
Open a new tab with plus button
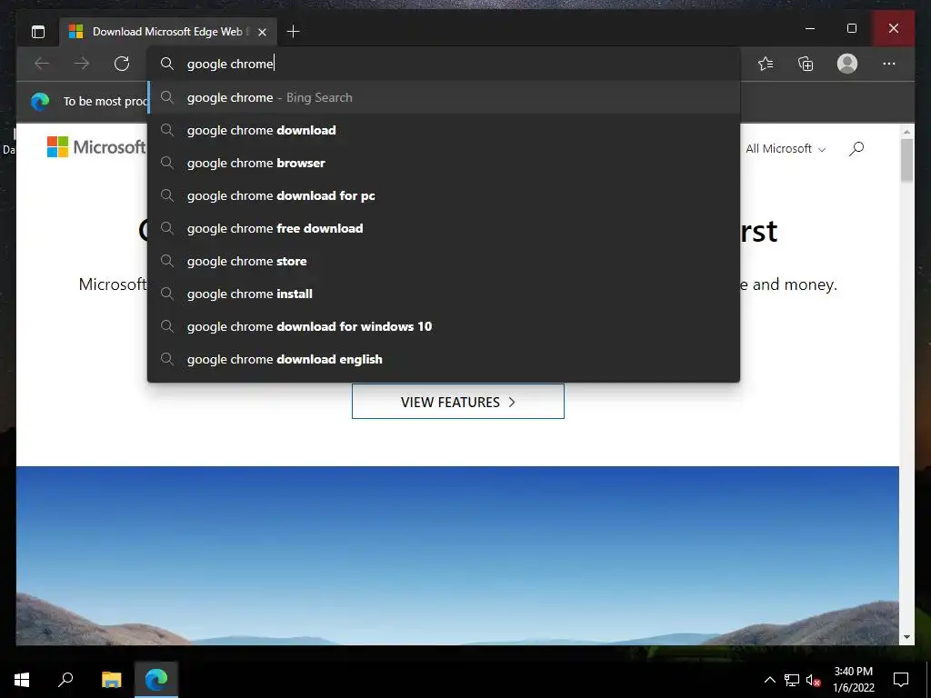(293, 32)
